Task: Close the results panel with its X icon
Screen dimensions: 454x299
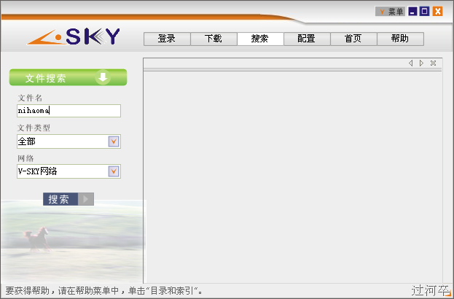Action: coord(433,63)
